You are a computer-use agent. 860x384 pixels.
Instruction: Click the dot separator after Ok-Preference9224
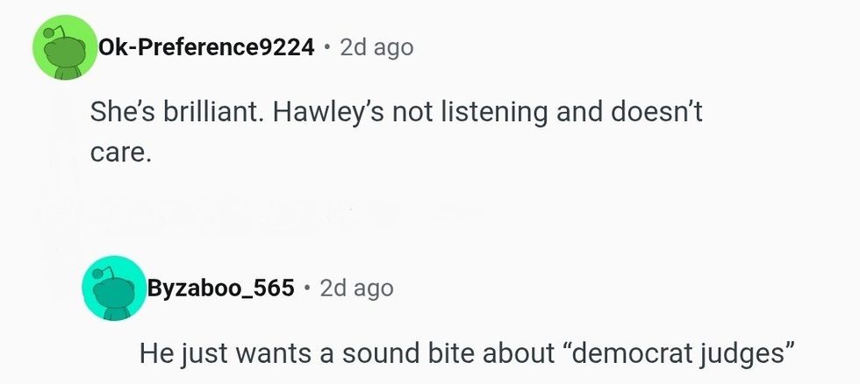coord(326,47)
